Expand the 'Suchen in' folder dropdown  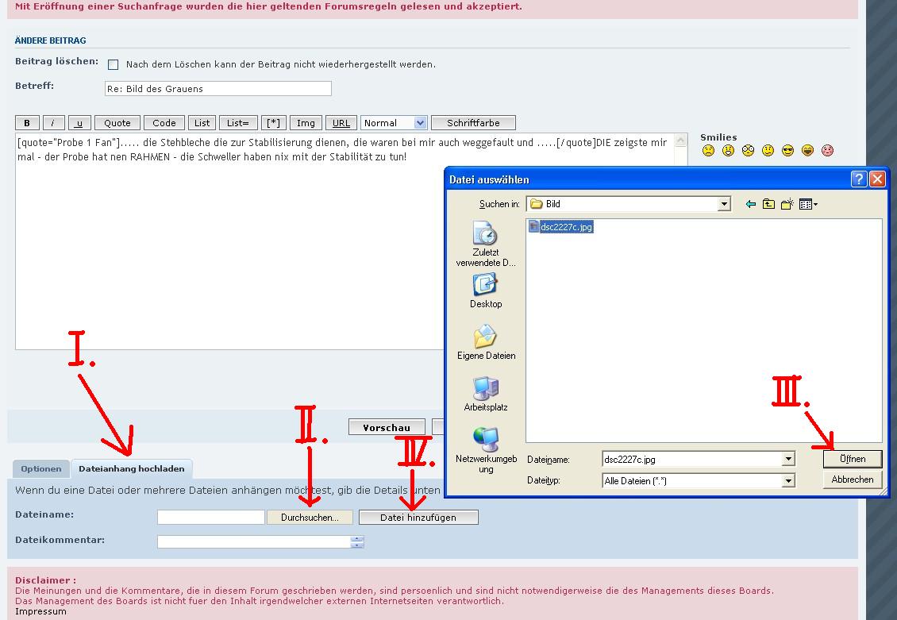(723, 204)
